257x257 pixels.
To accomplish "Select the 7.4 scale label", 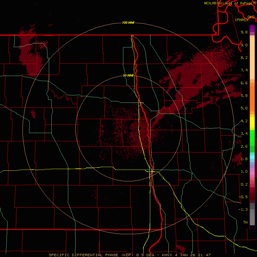I will coord(244,70).
